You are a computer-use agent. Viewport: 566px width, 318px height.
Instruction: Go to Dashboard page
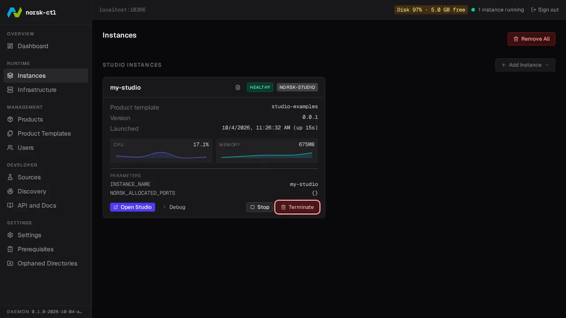46,46
